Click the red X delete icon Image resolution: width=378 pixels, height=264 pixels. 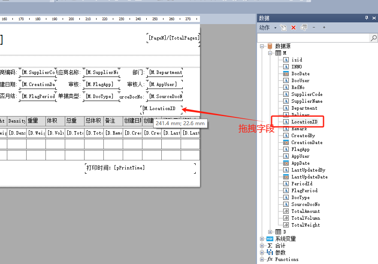pyautogui.click(x=293, y=28)
